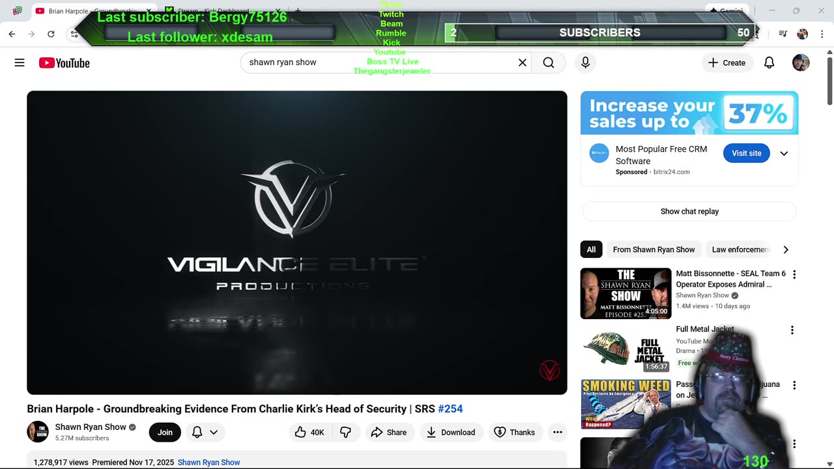Select From Shawn Ryan Show chip

654,249
